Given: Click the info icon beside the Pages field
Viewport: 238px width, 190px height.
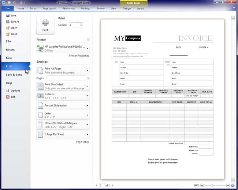Looking at the screenshot, I should [88, 78].
